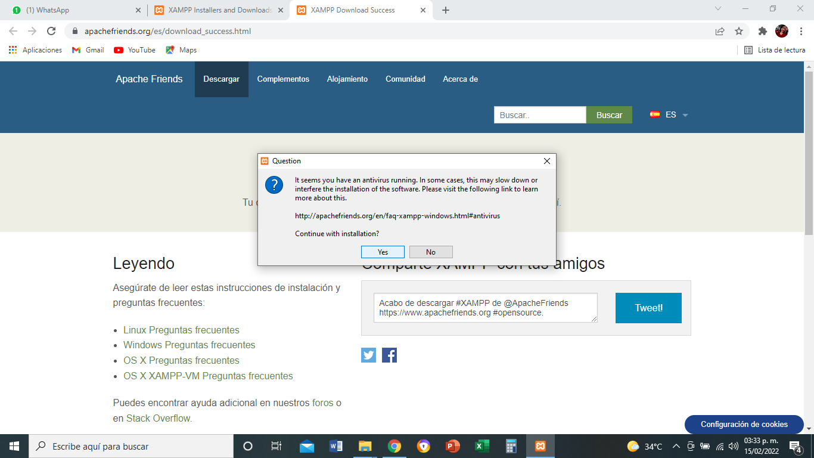Click the taskbar search box

click(131, 446)
